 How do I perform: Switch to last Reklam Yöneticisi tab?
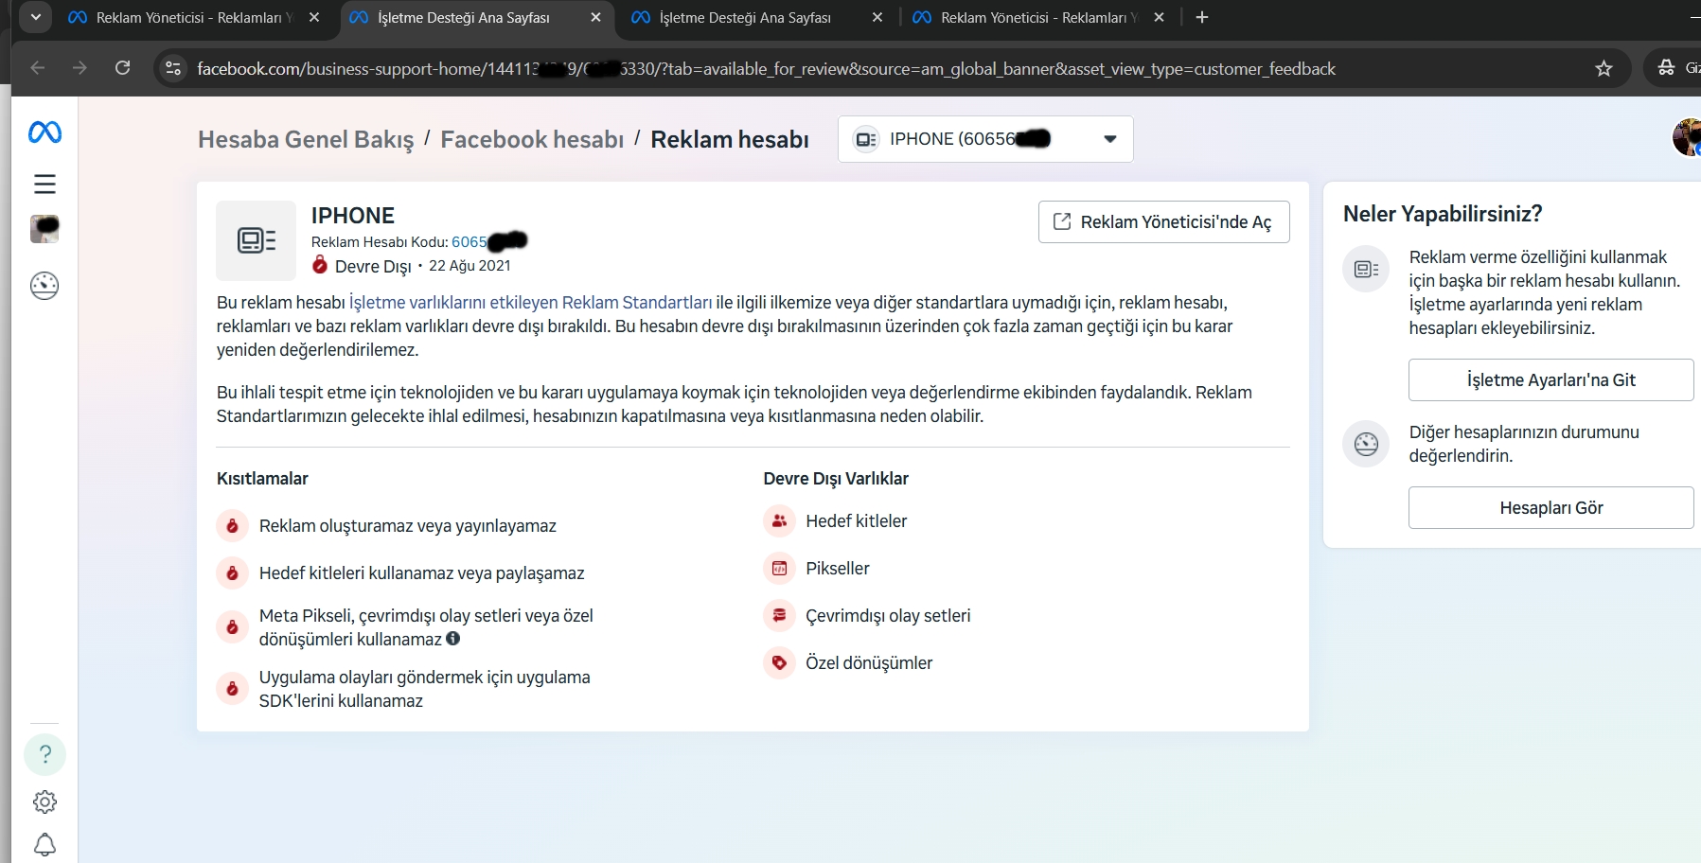[x=1038, y=18]
